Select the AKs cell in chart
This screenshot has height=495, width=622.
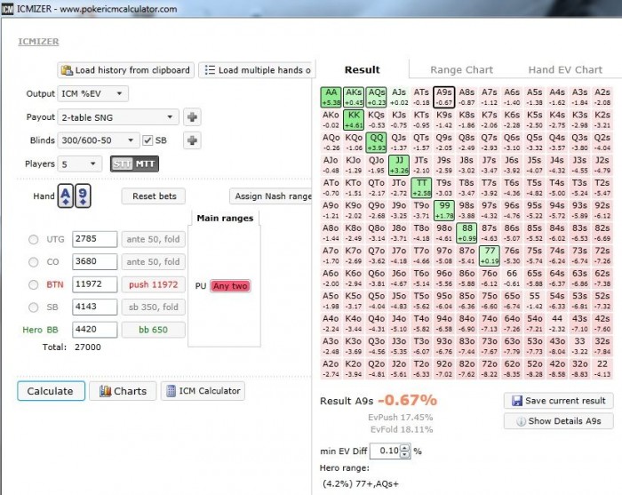pyautogui.click(x=354, y=97)
